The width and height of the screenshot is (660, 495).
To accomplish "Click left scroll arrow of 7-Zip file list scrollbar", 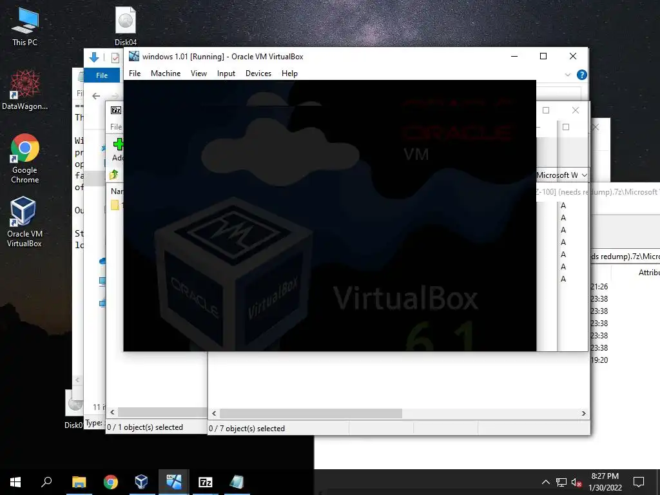I will coord(214,413).
